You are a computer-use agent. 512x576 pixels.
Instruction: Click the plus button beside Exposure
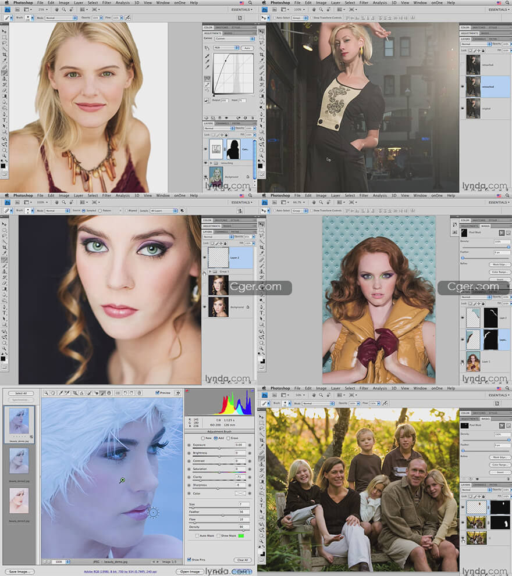250,445
